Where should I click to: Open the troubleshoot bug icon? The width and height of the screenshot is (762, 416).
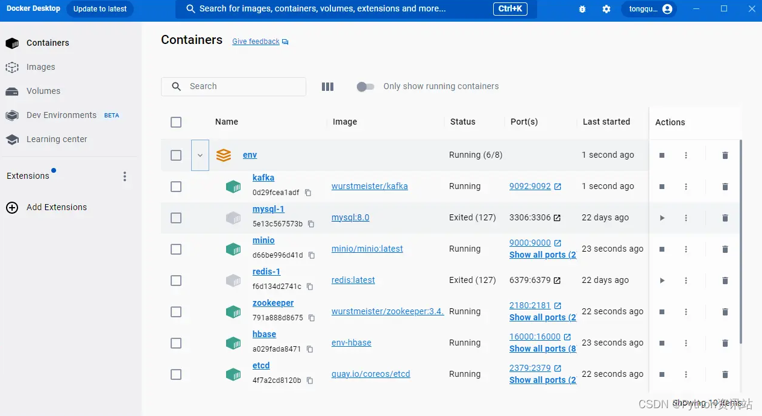(x=582, y=9)
